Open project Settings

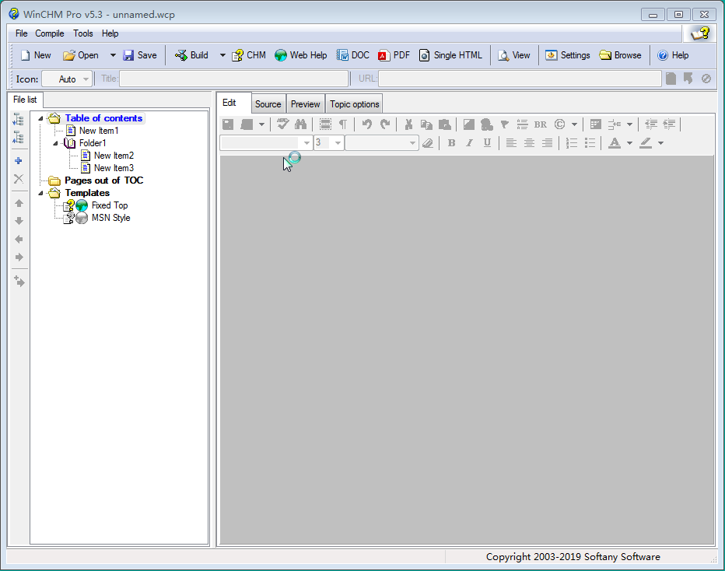pos(567,55)
